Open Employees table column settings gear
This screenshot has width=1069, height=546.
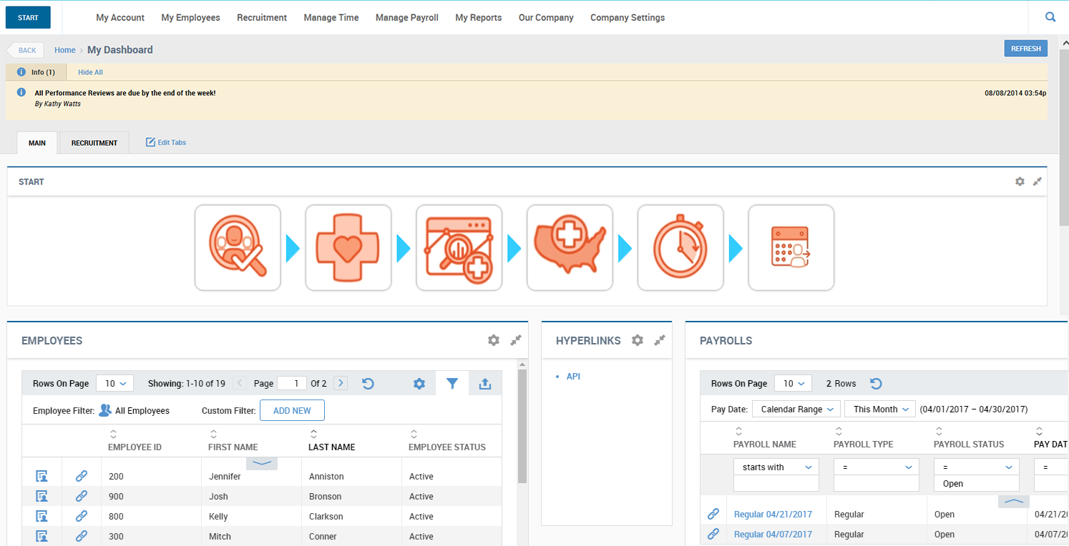click(x=419, y=384)
